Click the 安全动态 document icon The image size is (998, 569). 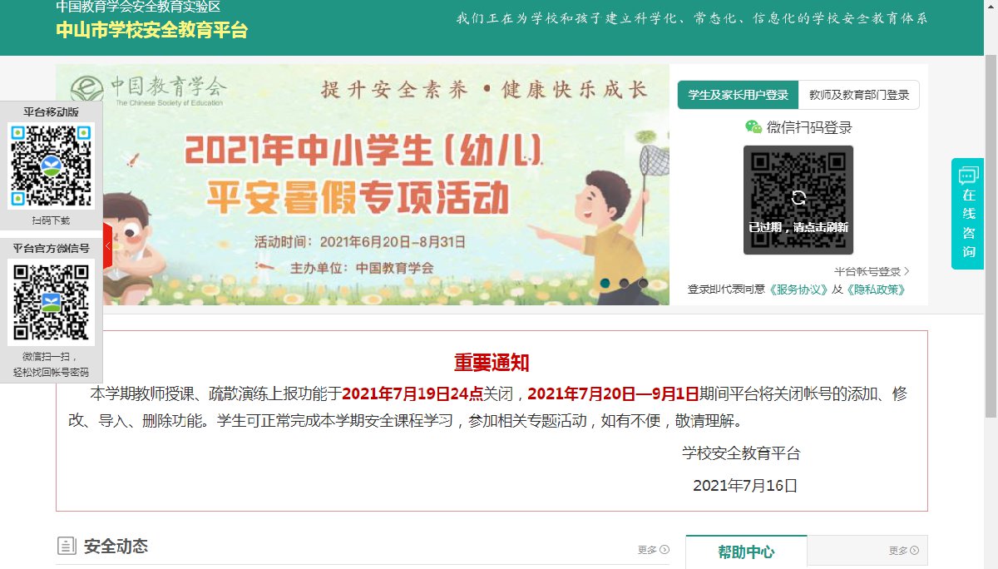(x=67, y=547)
